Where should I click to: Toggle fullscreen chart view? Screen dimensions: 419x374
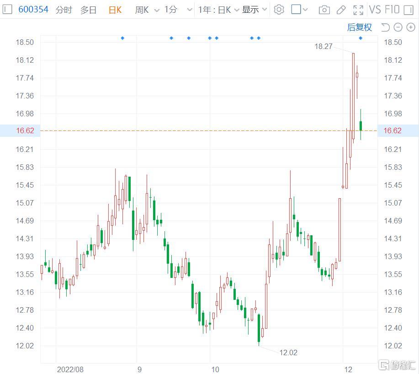(358, 10)
